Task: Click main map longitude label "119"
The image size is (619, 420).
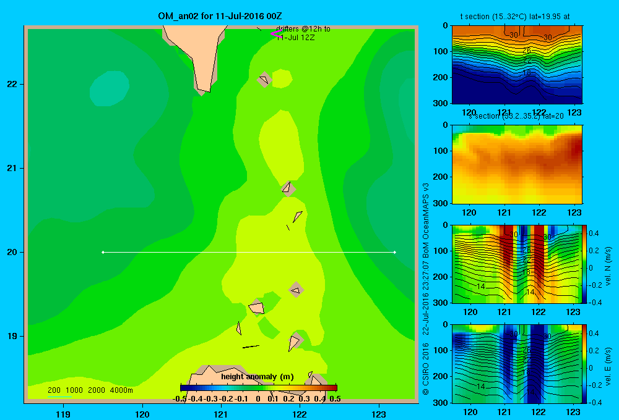Action: (63, 414)
